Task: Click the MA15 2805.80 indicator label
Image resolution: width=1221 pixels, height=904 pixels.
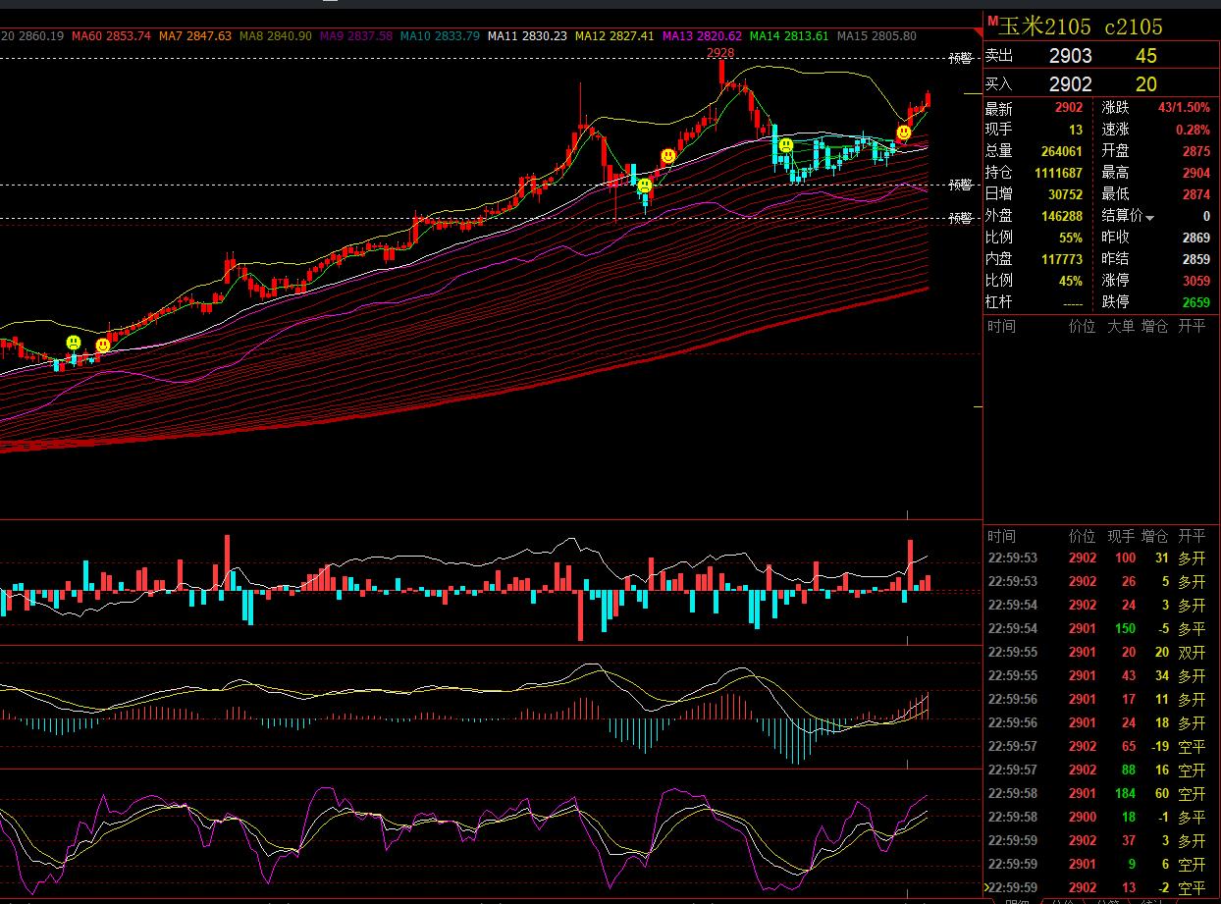Action: [x=876, y=36]
